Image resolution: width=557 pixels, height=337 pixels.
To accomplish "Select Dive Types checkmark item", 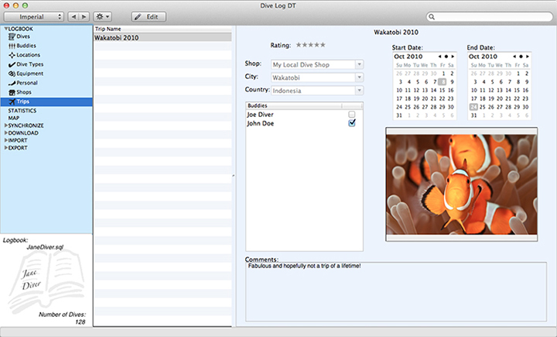I will pos(29,64).
